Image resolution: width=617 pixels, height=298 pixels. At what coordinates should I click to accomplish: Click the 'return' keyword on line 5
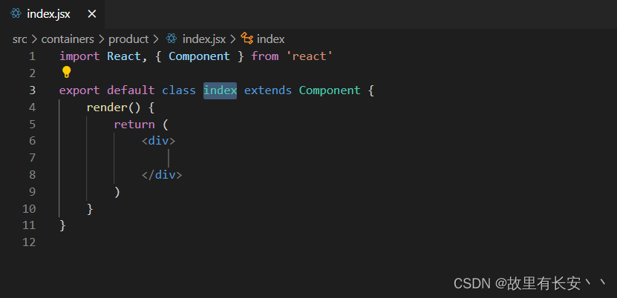tap(134, 125)
